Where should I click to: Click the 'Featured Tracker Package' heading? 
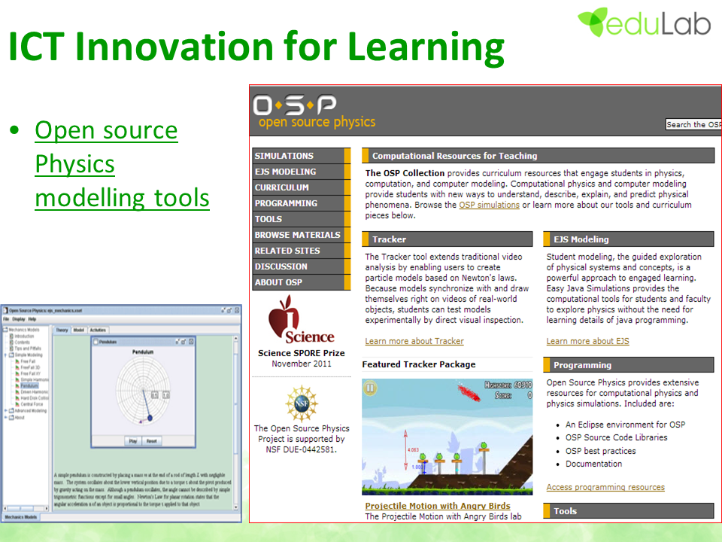pyautogui.click(x=419, y=364)
